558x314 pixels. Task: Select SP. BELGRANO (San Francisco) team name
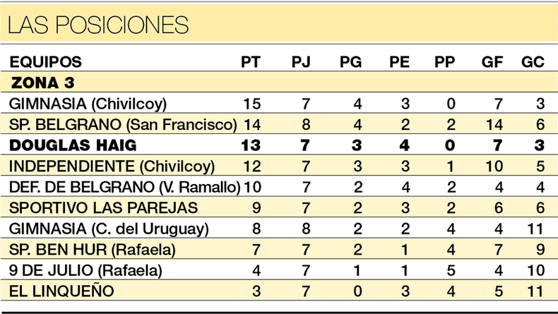coord(123,124)
